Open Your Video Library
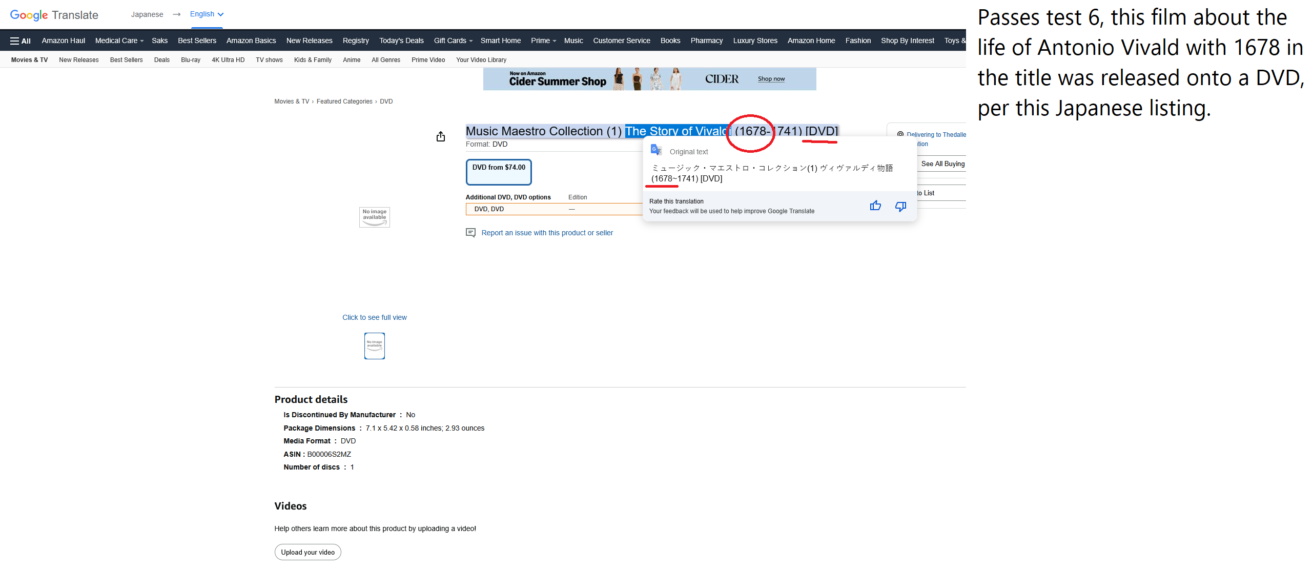The image size is (1313, 570). [x=481, y=60]
